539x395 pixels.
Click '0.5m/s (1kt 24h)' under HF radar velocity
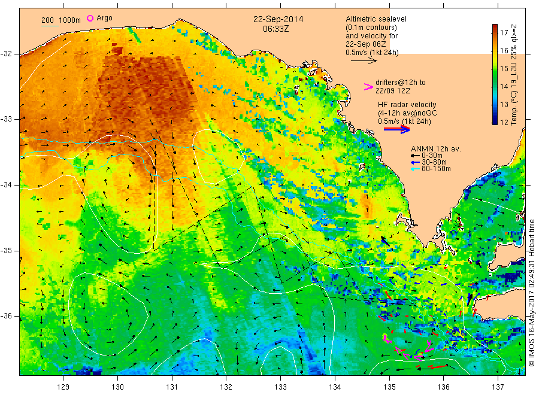click(x=404, y=121)
